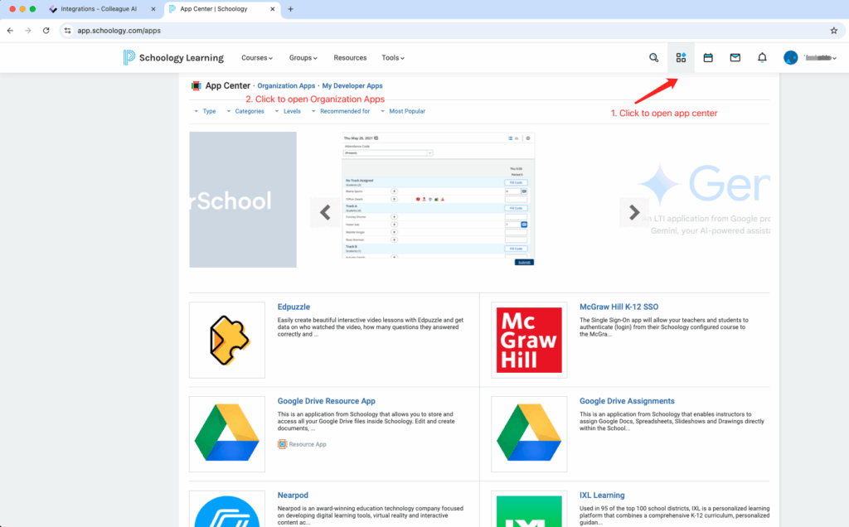Open the My Developer Apps link
The image size is (849, 527).
[x=352, y=86]
